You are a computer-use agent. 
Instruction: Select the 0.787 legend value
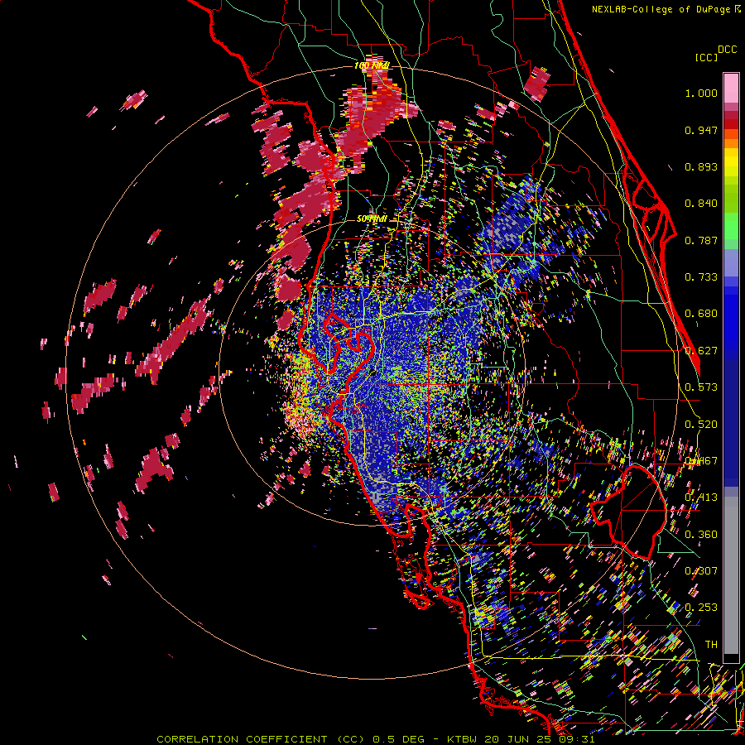(x=701, y=240)
